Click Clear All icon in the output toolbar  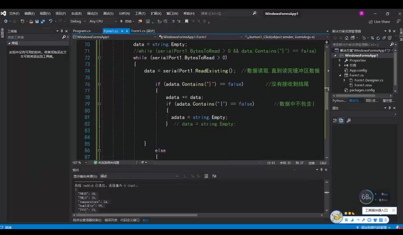pyautogui.click(x=206, y=176)
